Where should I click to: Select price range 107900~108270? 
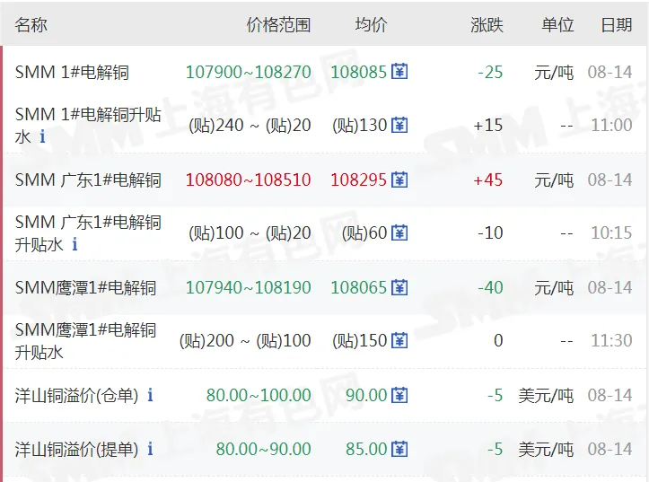coord(249,72)
